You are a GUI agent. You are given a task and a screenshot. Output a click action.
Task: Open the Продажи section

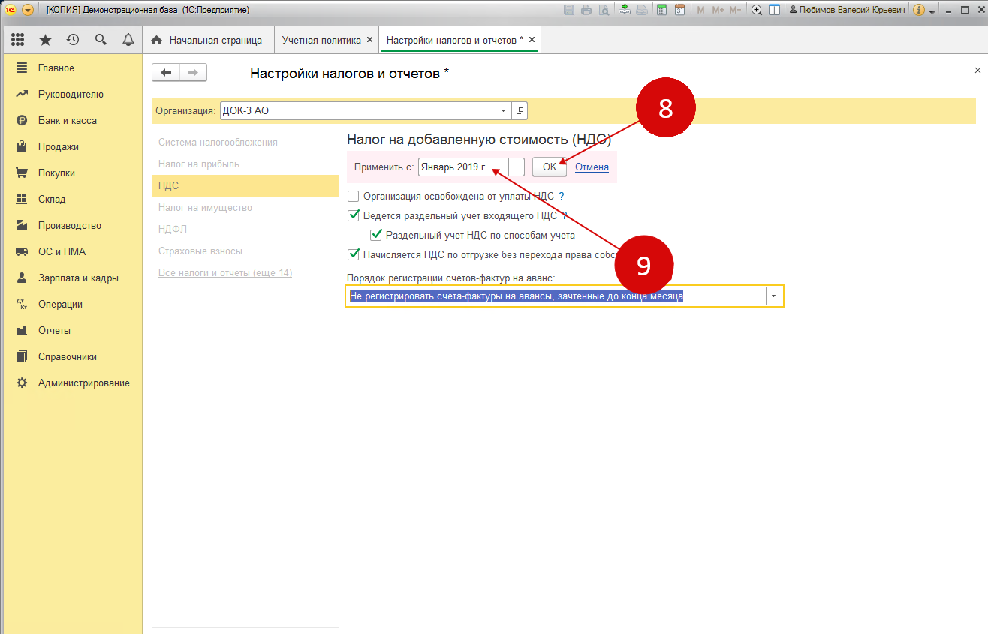[x=71, y=146]
